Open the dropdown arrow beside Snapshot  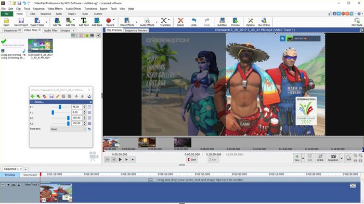click(341, 158)
